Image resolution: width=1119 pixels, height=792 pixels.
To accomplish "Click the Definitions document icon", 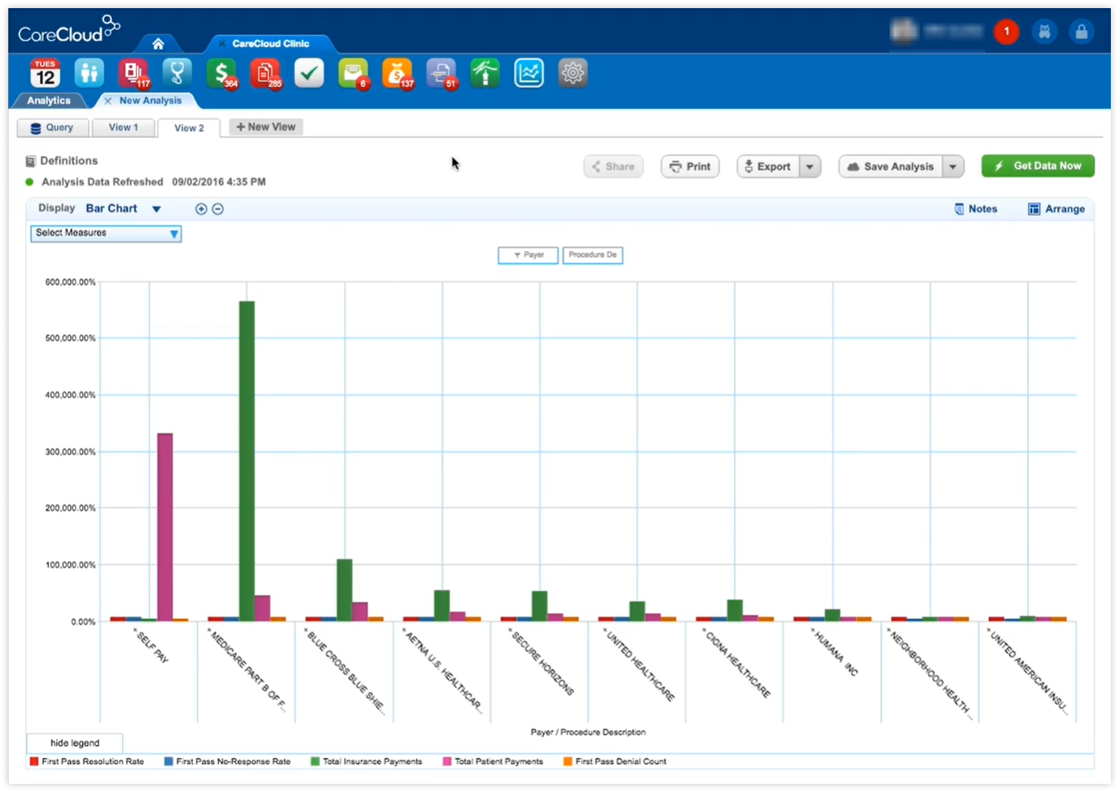I will pos(31,161).
